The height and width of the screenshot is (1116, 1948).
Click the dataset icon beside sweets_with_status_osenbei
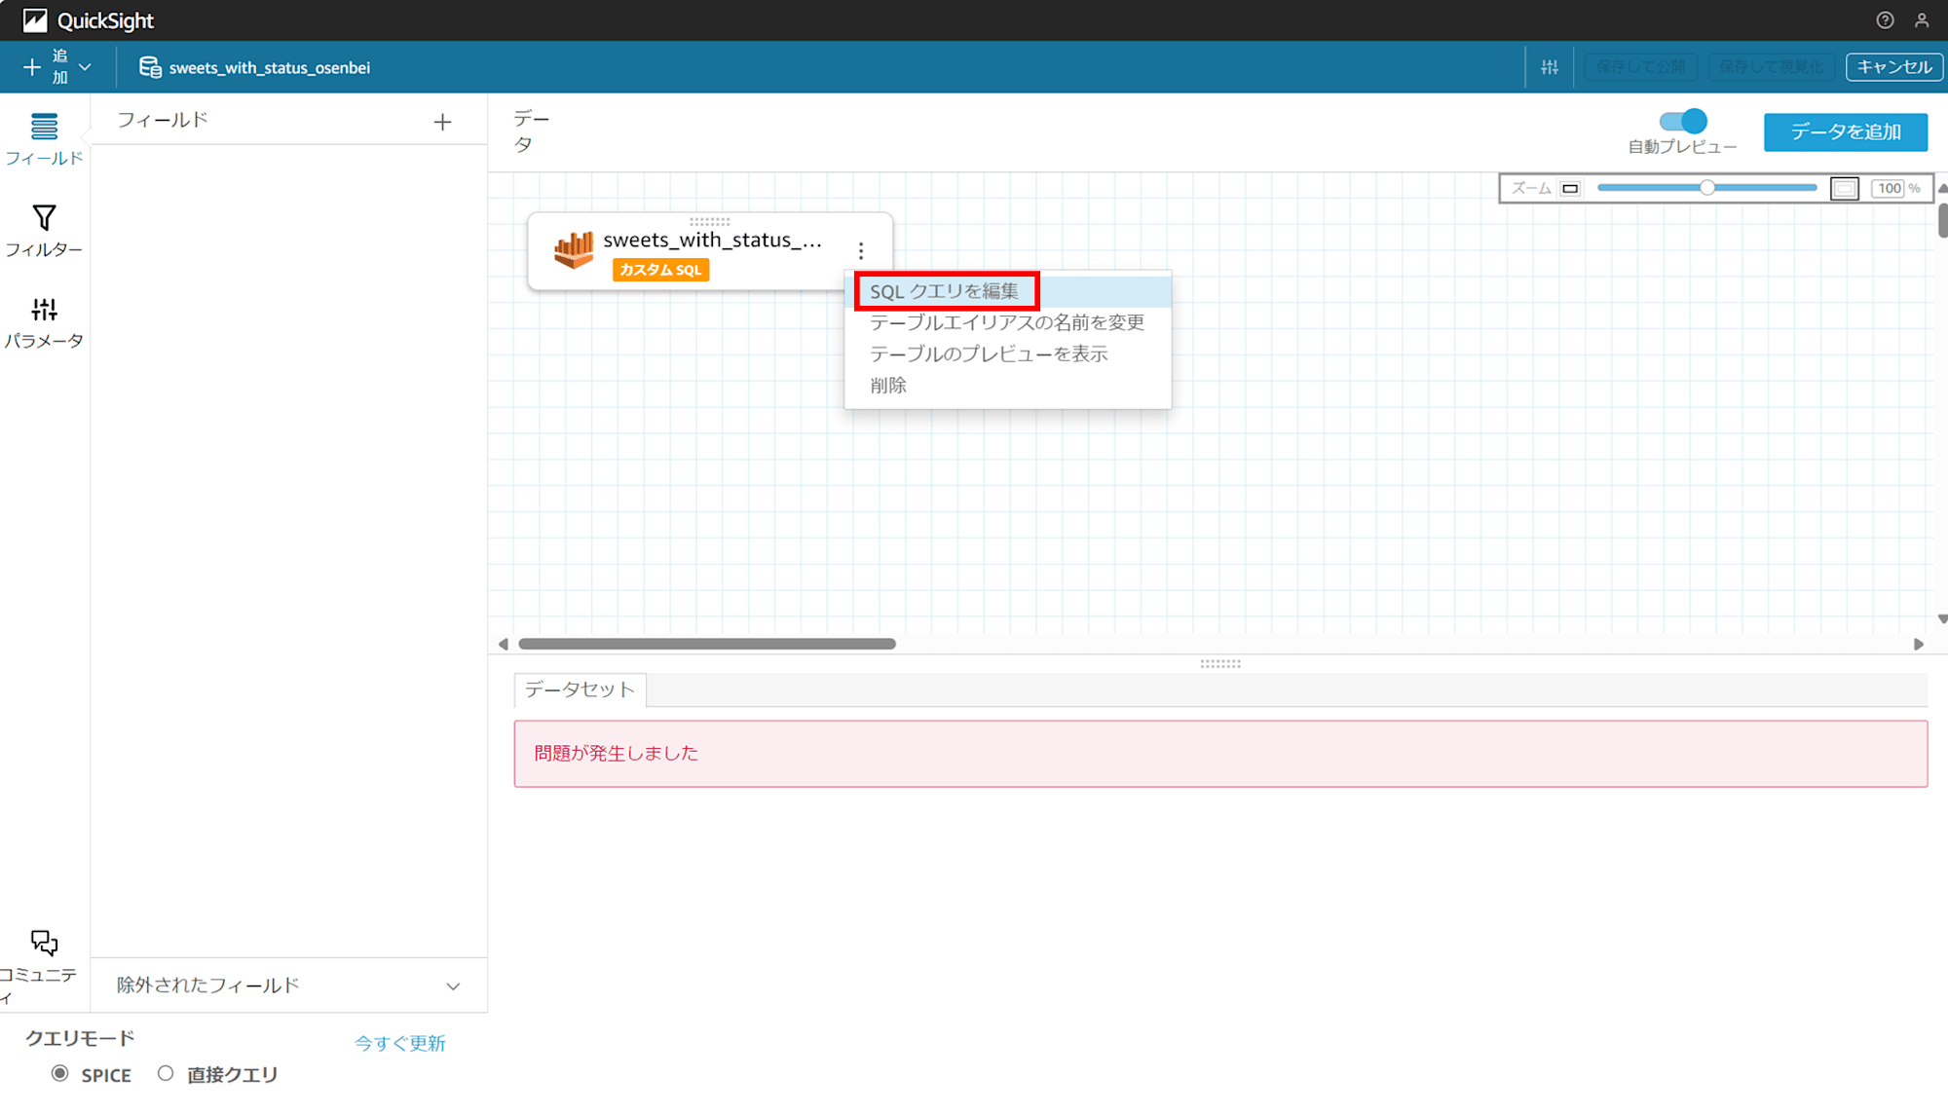point(150,67)
